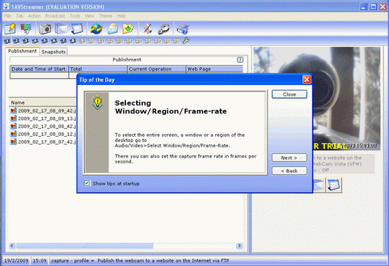The height and width of the screenshot is (266, 389).
Task: Click the overlapping windows toolbar icon
Action: (61, 29)
